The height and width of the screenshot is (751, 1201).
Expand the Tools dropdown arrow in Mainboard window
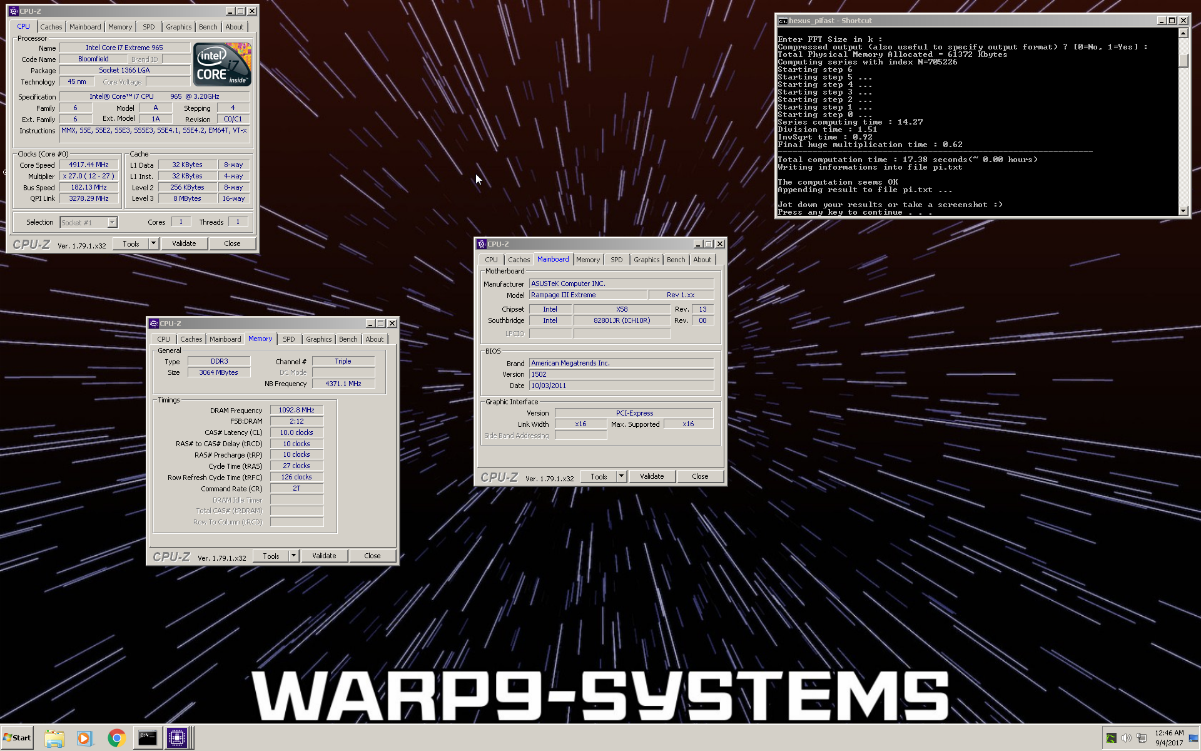621,476
